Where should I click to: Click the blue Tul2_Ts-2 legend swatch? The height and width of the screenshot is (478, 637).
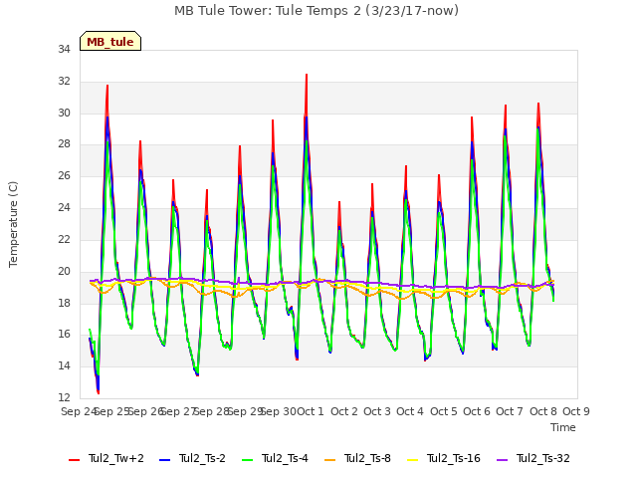164,460
